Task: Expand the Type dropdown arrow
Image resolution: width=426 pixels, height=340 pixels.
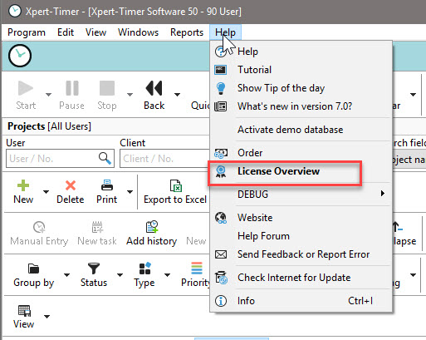Action: (x=167, y=275)
